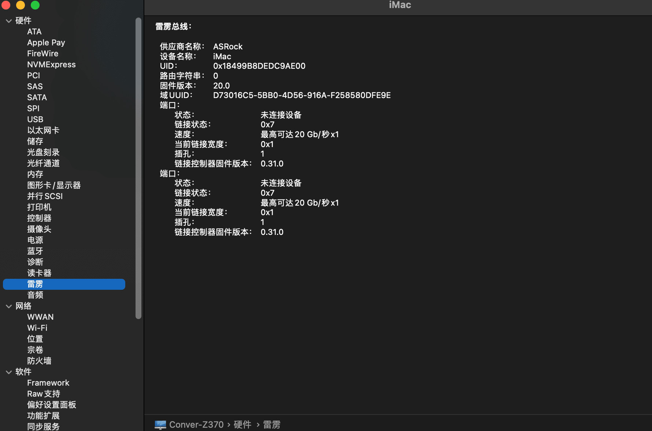This screenshot has width=652, height=431.
Task: Choose the 功能扩展 entry
Action: [x=43, y=416]
